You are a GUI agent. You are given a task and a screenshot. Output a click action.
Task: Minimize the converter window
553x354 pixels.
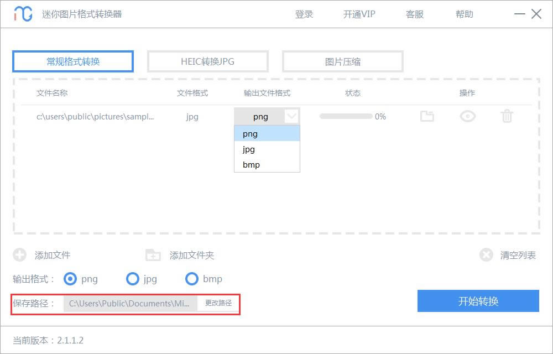tap(519, 14)
